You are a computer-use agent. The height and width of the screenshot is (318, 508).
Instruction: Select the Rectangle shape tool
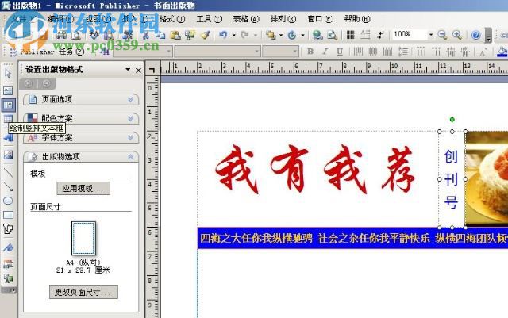tap(8, 215)
